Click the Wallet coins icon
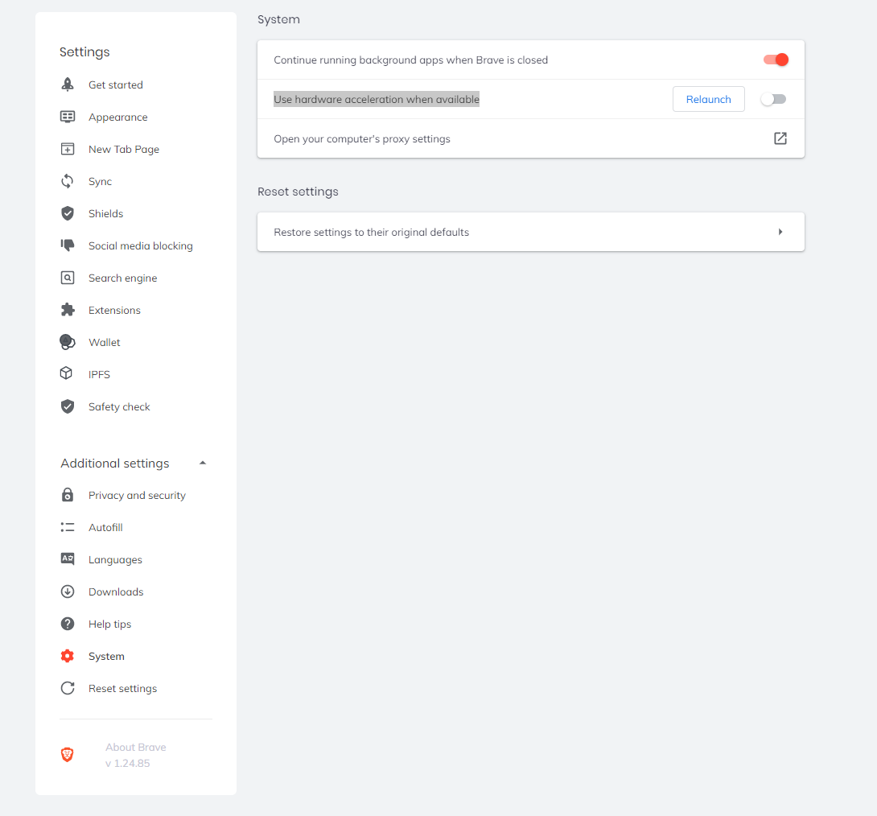This screenshot has height=816, width=877. point(67,342)
